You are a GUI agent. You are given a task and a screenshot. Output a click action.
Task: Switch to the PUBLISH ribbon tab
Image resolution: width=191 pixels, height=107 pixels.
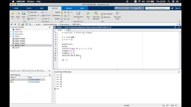click(69, 8)
